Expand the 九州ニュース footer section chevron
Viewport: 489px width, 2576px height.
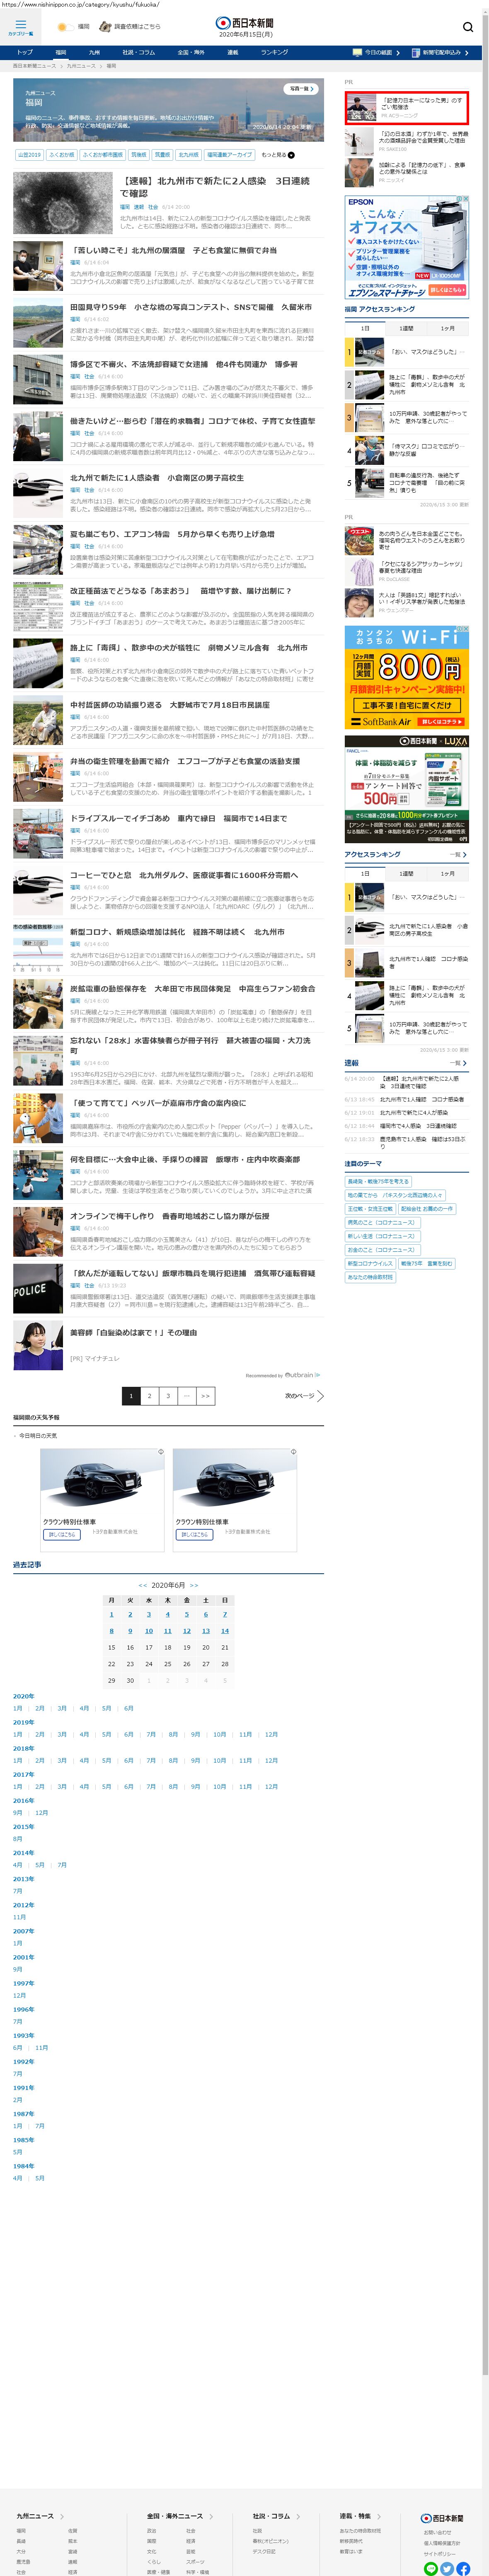point(62,2516)
